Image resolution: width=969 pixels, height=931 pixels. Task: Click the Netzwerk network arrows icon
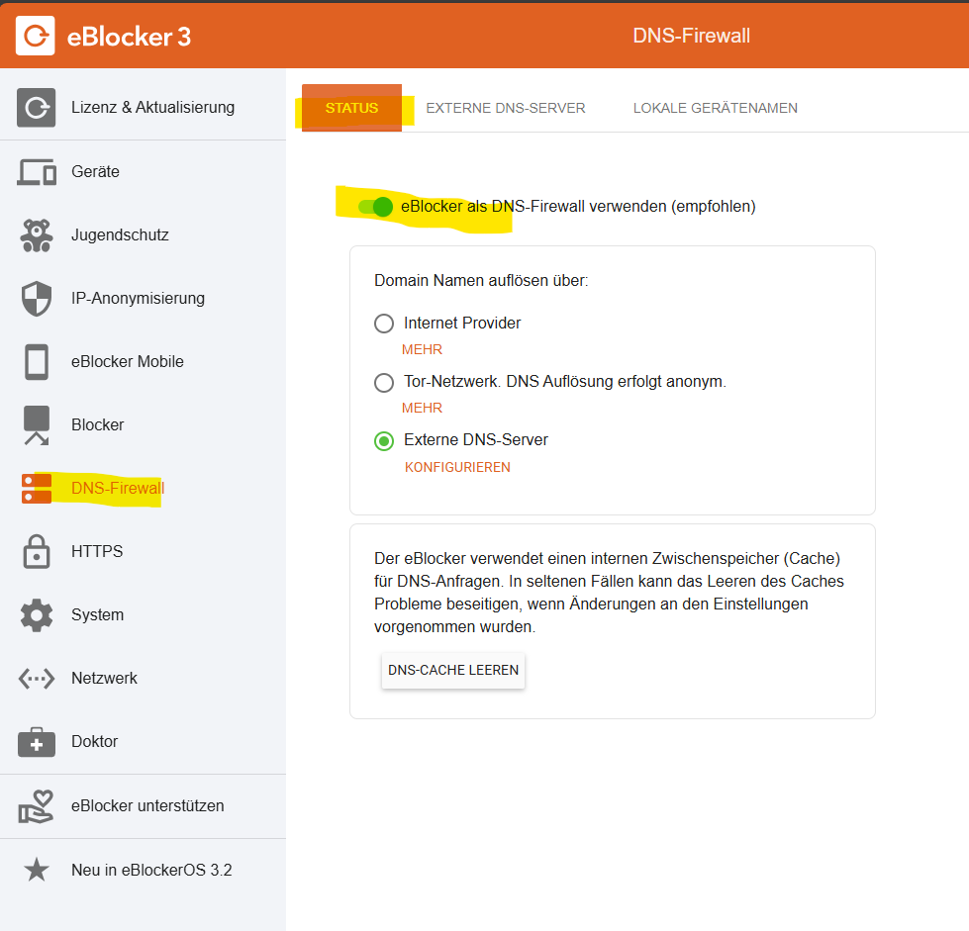pos(37,679)
